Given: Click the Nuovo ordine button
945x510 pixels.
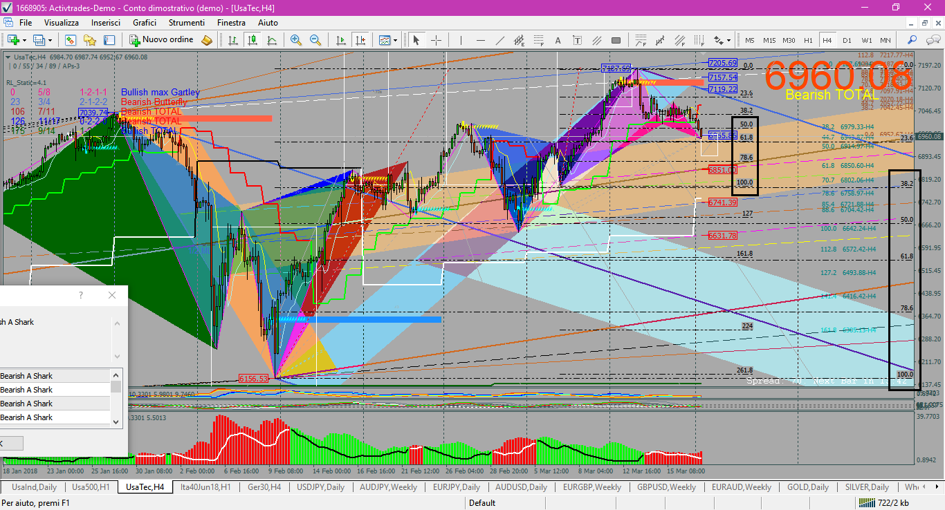Looking at the screenshot, I should click(160, 40).
